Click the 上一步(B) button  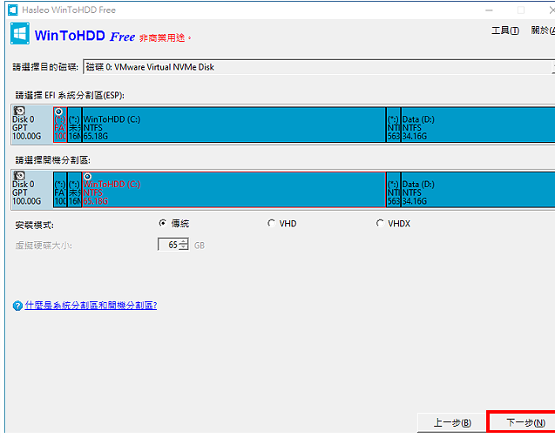pos(452,422)
